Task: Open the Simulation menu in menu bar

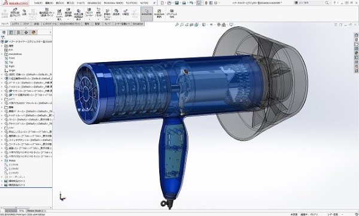Action: [95, 3]
